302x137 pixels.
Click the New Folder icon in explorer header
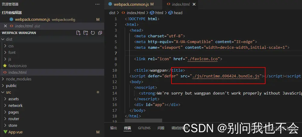click(x=86, y=33)
